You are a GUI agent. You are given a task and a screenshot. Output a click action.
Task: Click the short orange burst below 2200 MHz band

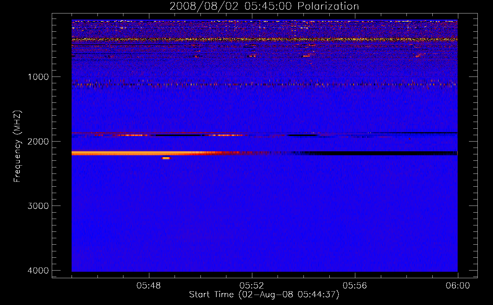tap(166, 158)
